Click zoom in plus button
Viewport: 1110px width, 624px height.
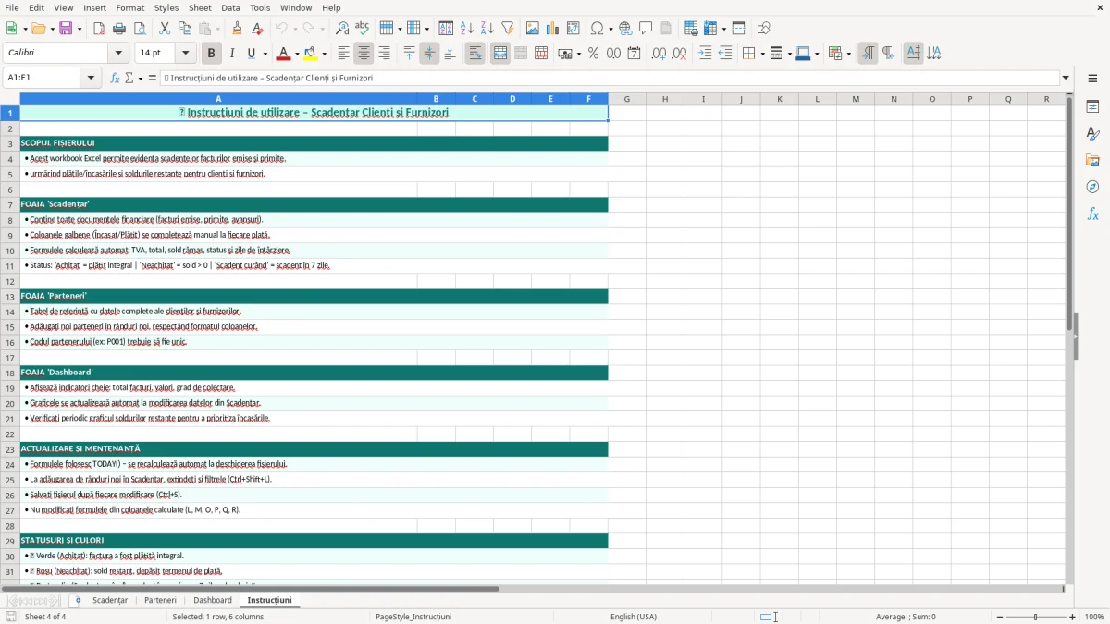pyautogui.click(x=1073, y=617)
